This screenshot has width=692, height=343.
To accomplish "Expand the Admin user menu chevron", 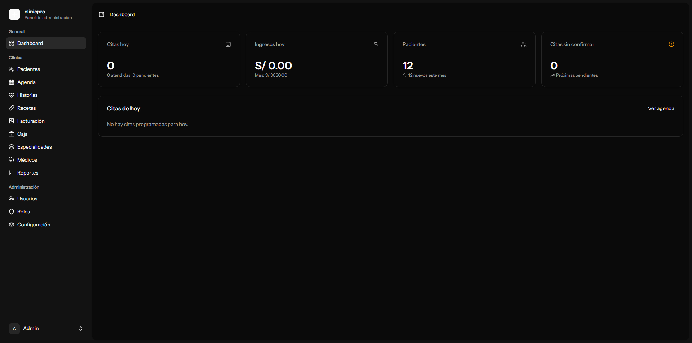I will (x=81, y=329).
